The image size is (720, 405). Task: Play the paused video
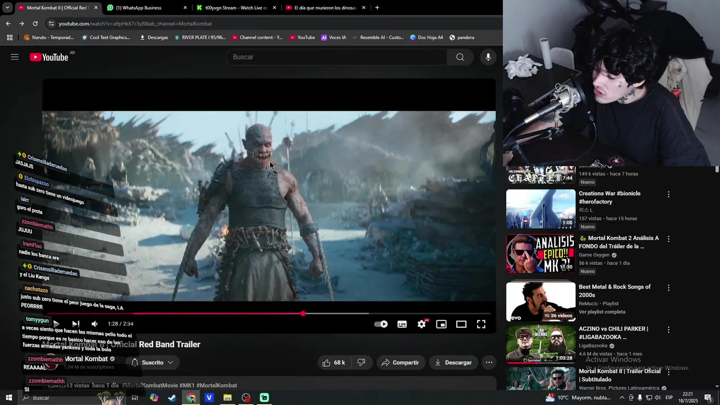point(56,324)
